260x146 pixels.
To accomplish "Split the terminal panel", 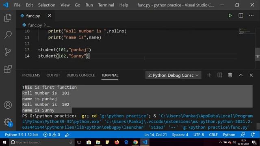I will point(220,75).
